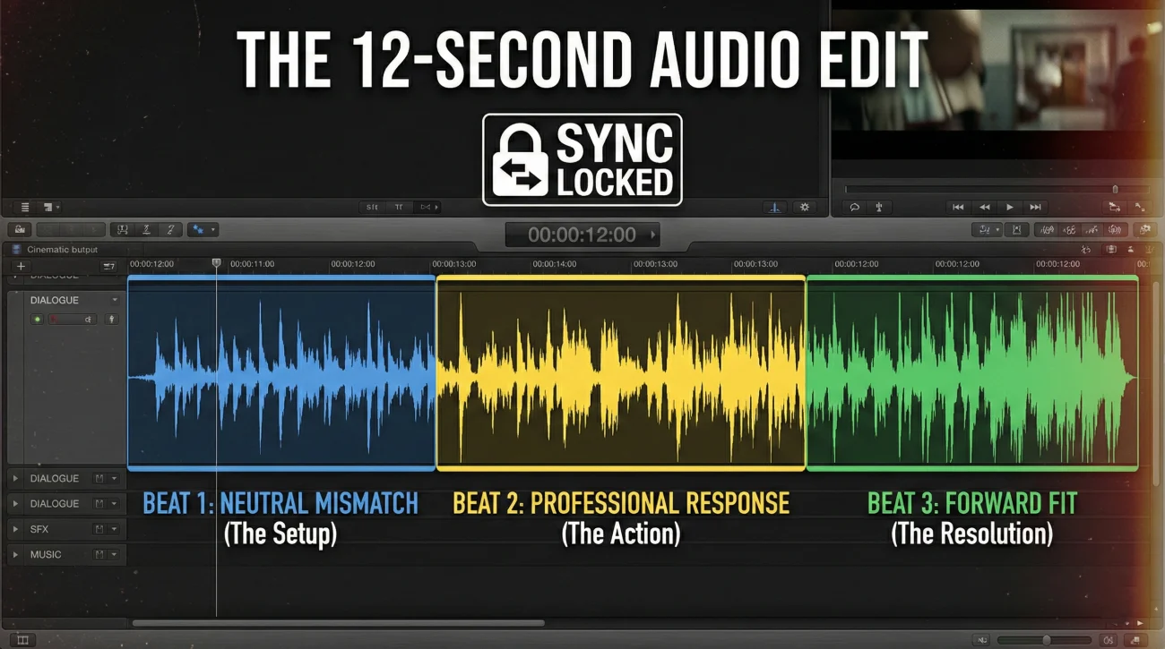
Task: Expand the MUSIC track
Action: pyautogui.click(x=15, y=554)
